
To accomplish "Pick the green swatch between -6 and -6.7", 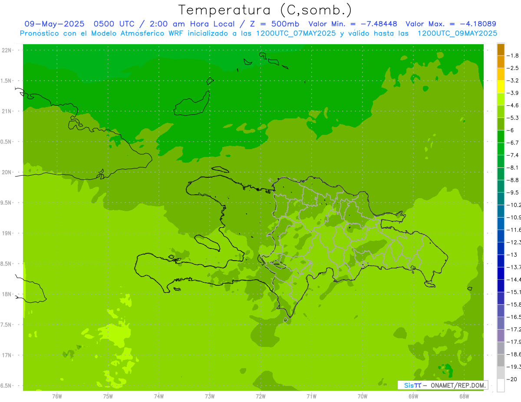I will [501, 137].
